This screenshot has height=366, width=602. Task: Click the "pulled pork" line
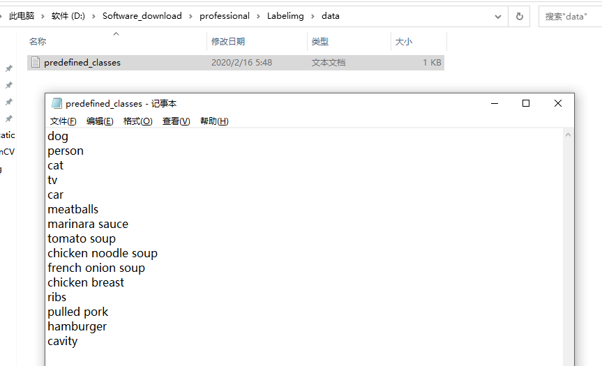point(78,312)
